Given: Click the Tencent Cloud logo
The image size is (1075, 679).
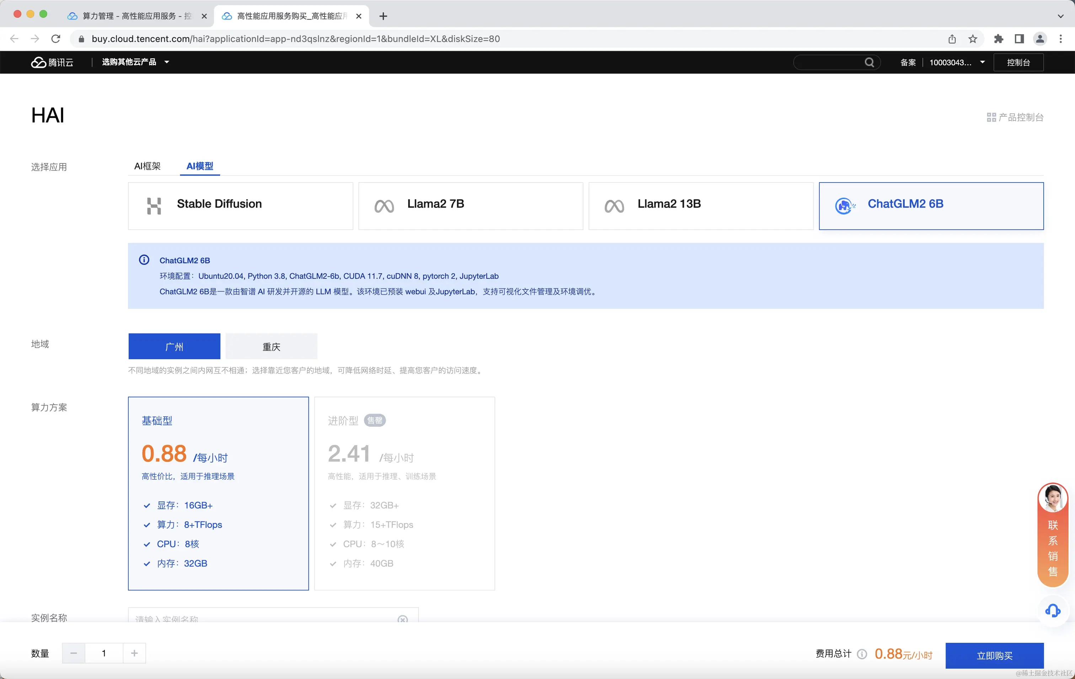Looking at the screenshot, I should pyautogui.click(x=52, y=63).
